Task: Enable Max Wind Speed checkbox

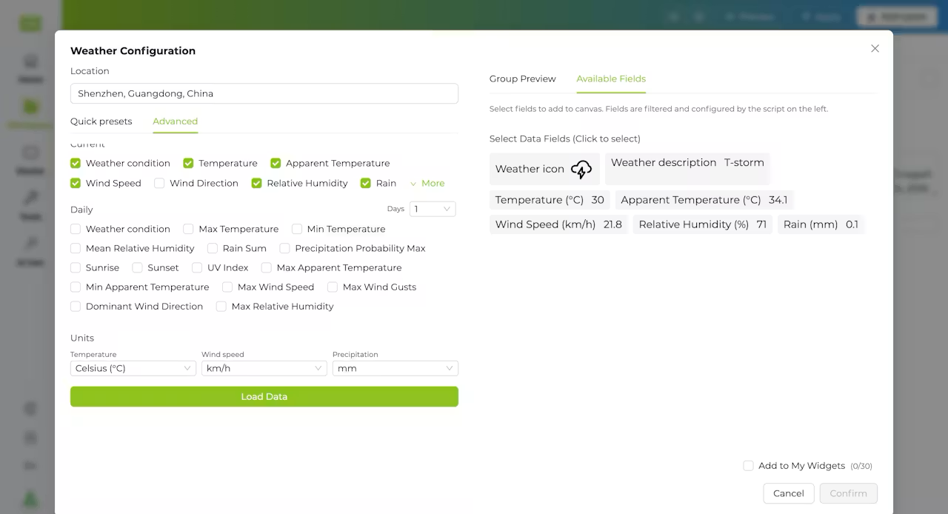Action: [227, 287]
